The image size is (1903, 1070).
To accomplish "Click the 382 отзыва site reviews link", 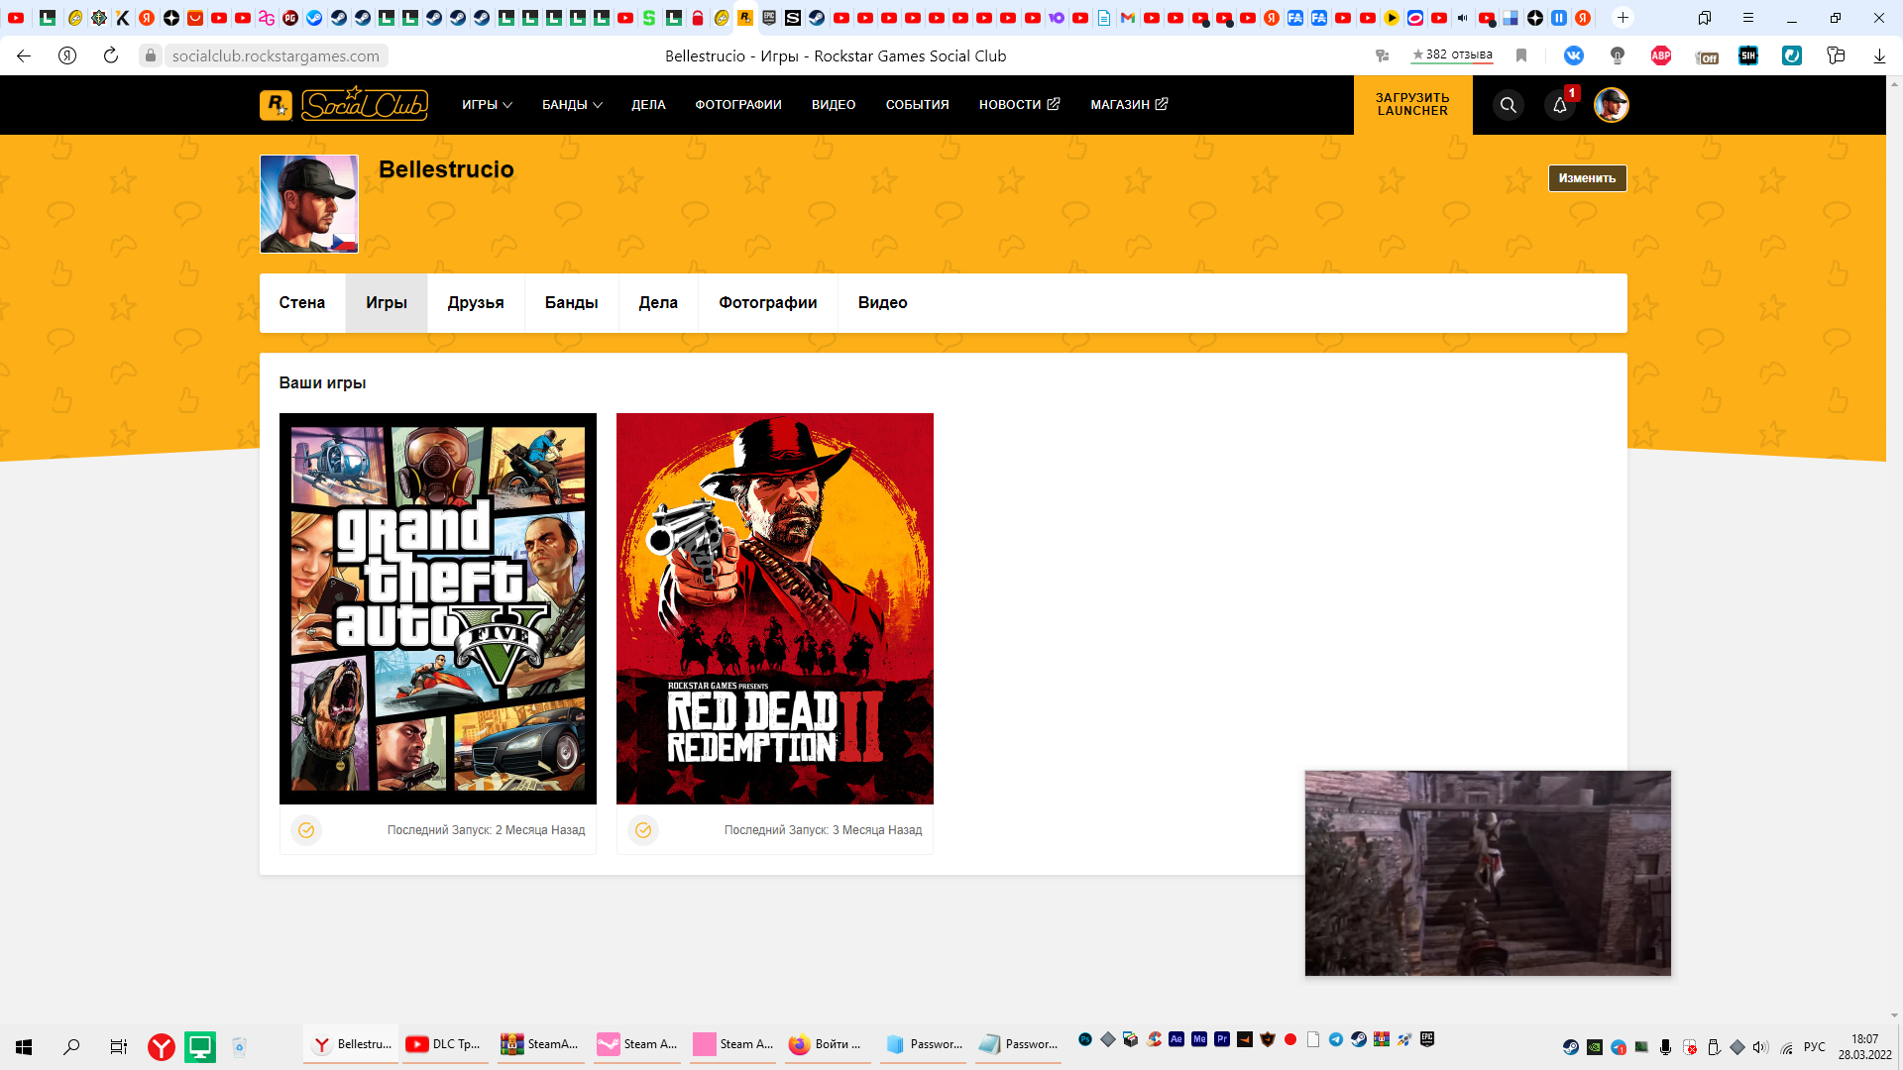I will click(x=1452, y=54).
